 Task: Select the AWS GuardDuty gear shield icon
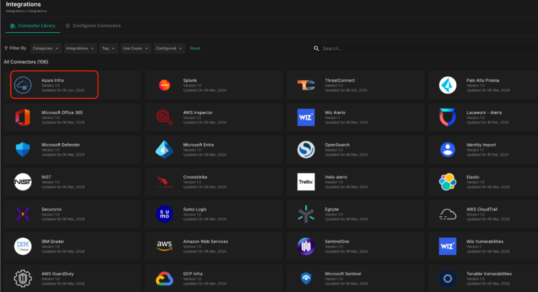(22, 278)
